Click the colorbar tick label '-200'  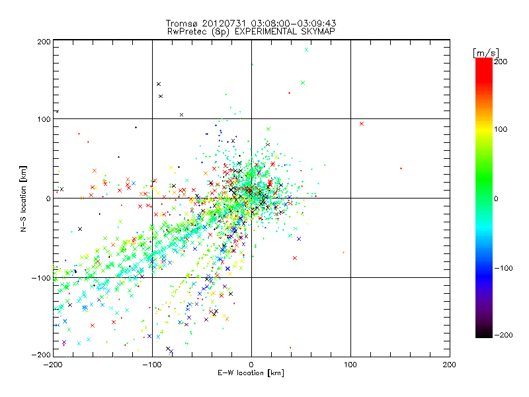(x=503, y=335)
